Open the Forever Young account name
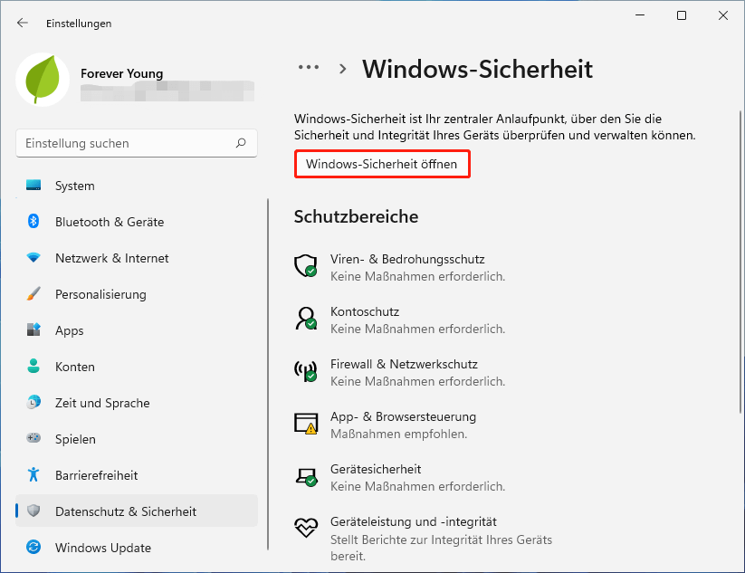Screen dimensions: 745x573 pos(121,73)
